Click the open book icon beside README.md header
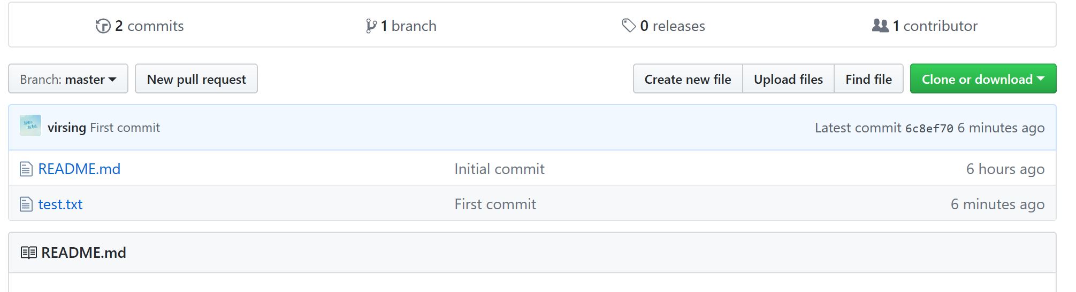The height and width of the screenshot is (292, 1076). [28, 252]
